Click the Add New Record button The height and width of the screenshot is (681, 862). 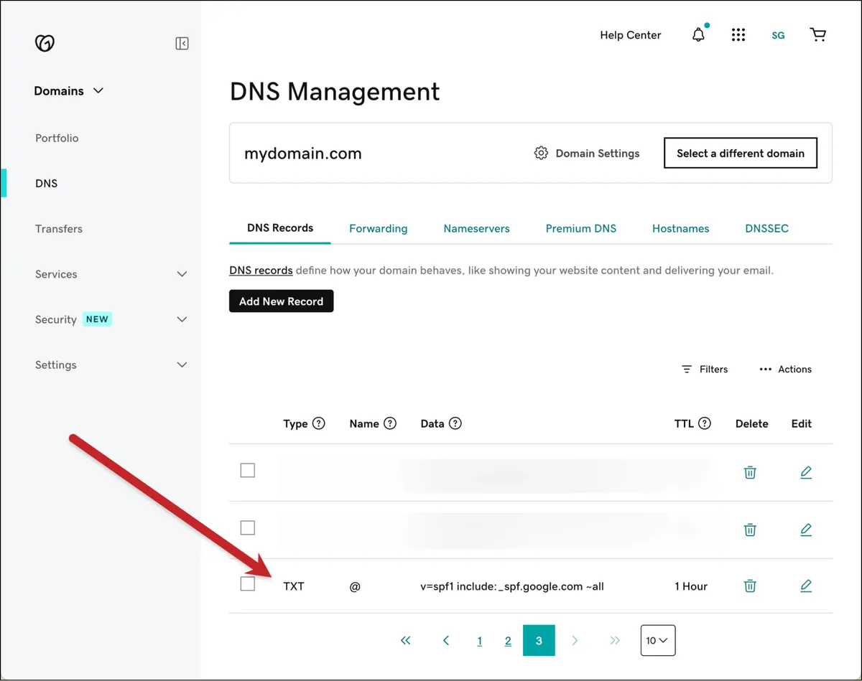(x=282, y=301)
